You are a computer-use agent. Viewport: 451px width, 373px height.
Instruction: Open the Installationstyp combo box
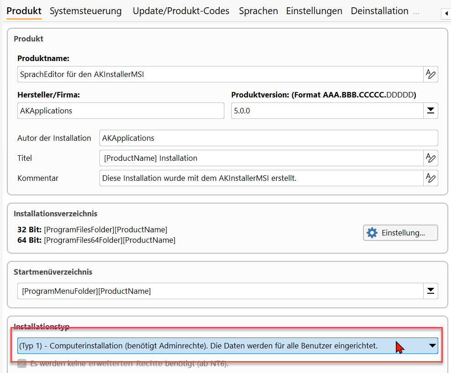[432, 346]
